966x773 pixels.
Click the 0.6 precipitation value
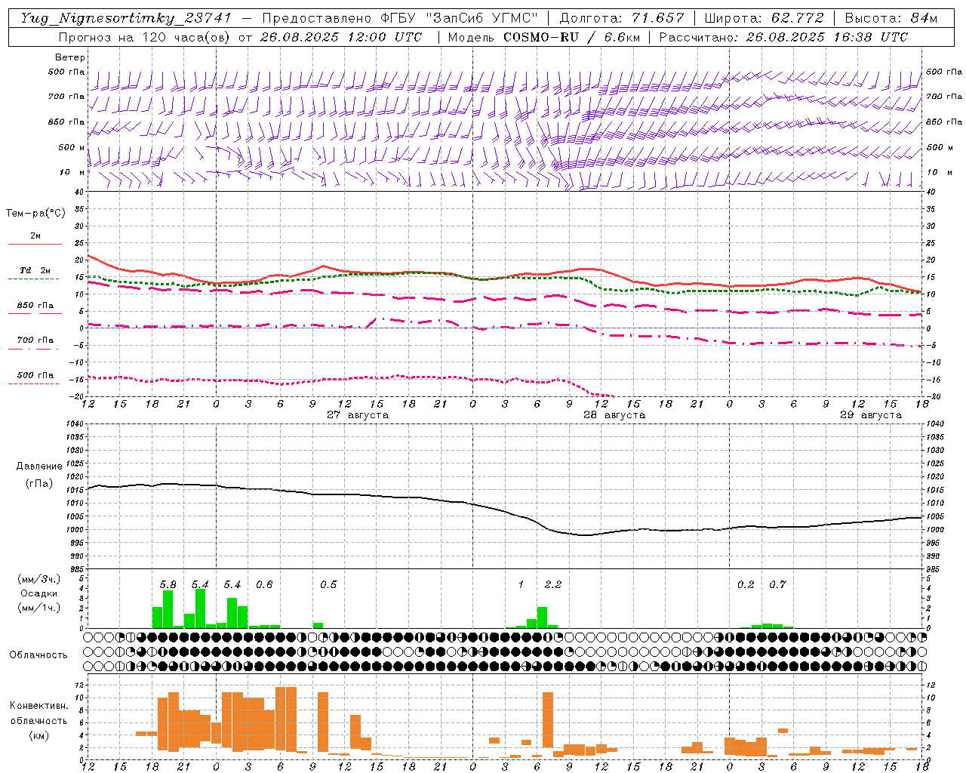[264, 585]
